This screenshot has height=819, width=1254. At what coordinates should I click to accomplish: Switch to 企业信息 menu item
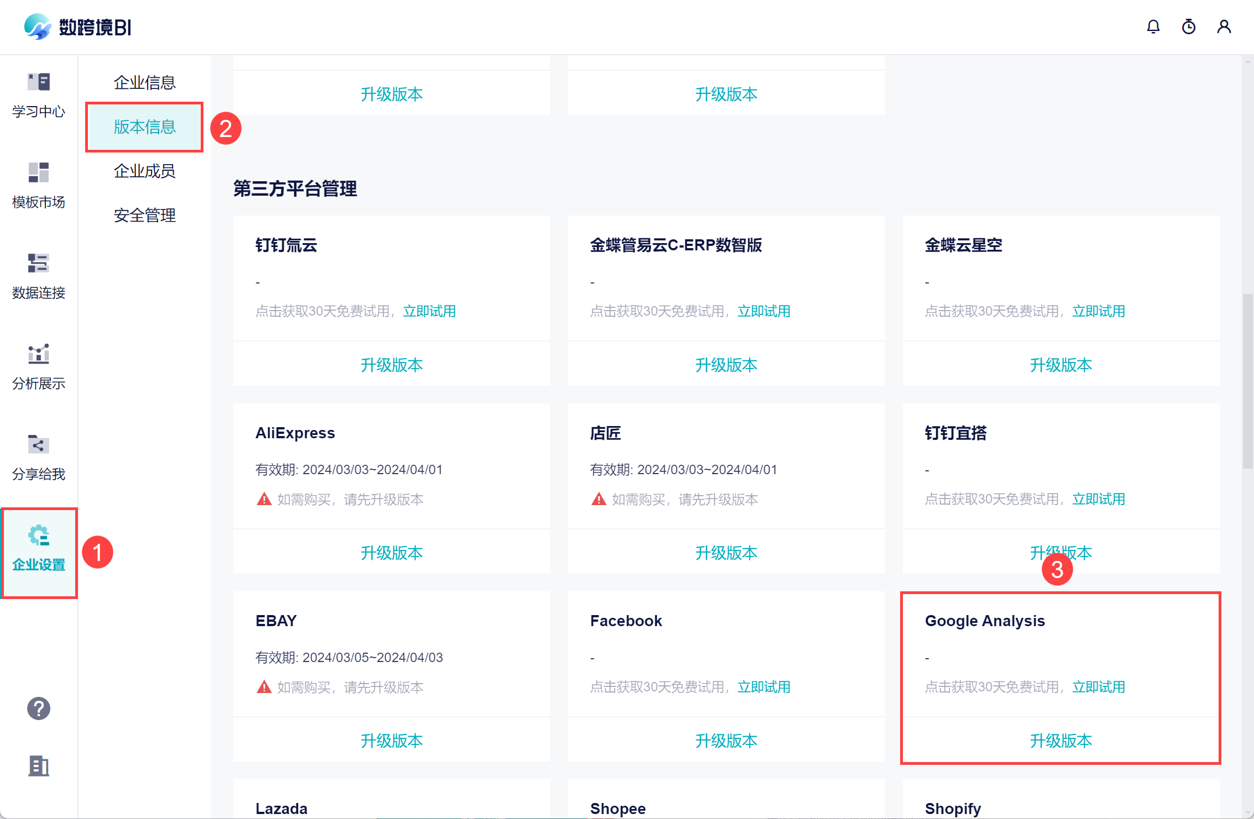tap(144, 82)
